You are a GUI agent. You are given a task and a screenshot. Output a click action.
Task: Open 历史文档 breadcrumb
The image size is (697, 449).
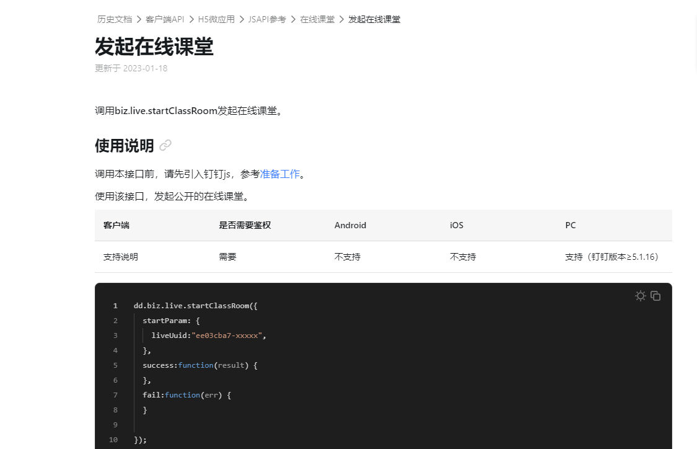[115, 19]
